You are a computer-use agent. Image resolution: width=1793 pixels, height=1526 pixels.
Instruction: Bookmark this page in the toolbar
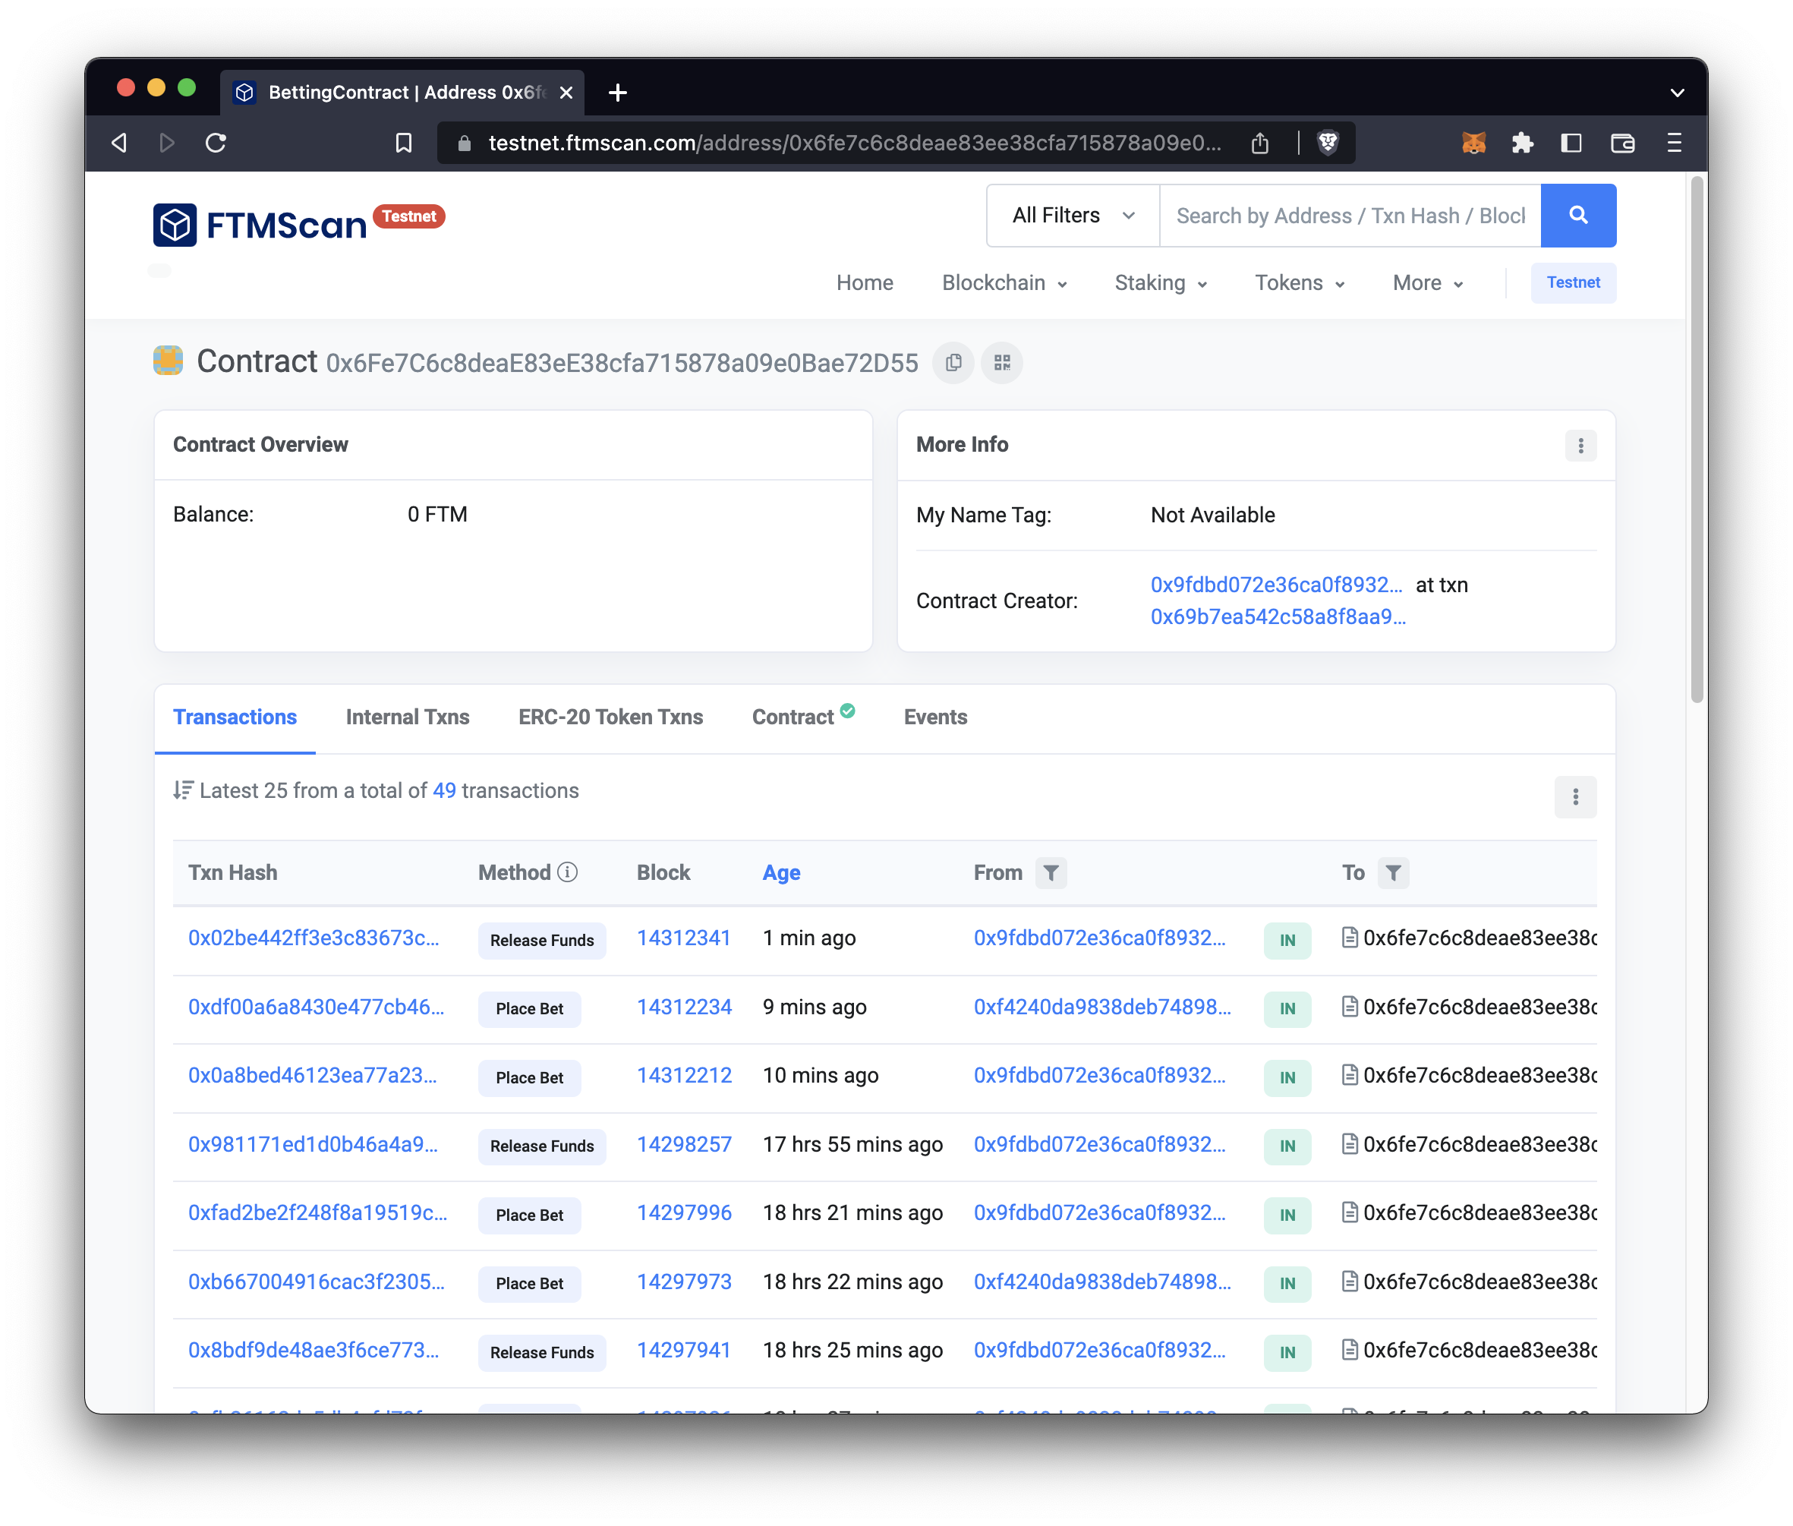pyautogui.click(x=403, y=143)
